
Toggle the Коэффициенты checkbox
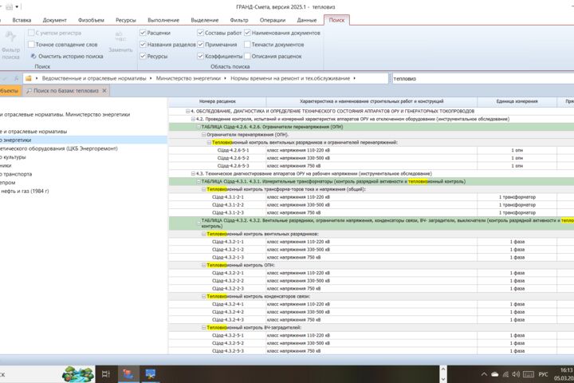(x=200, y=56)
